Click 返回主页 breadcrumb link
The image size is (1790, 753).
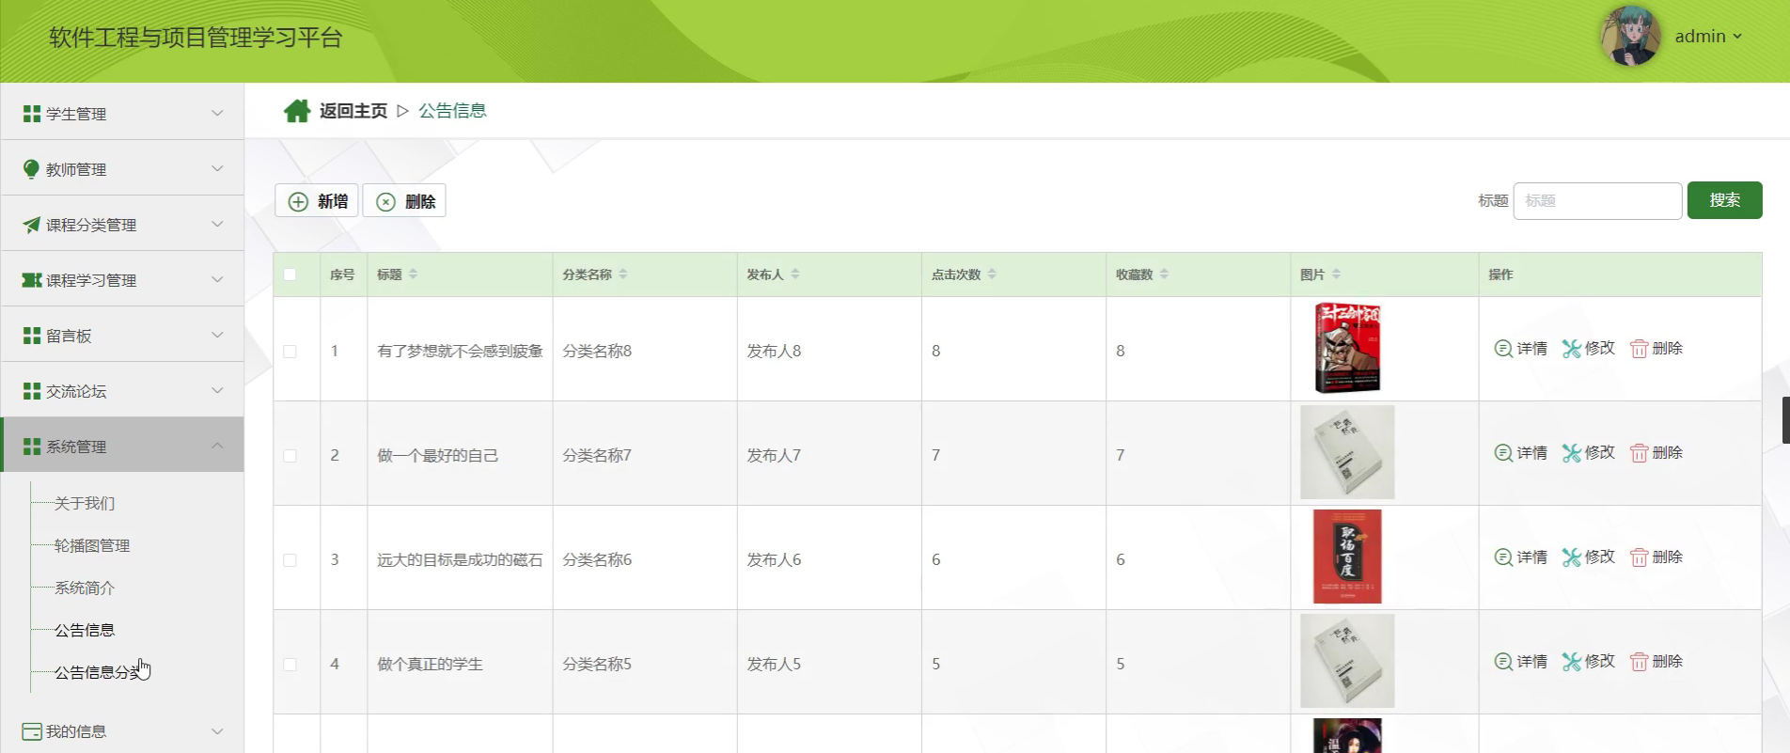353,111
